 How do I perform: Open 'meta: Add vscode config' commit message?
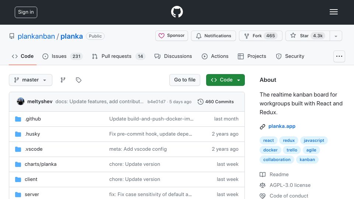[x=138, y=149]
